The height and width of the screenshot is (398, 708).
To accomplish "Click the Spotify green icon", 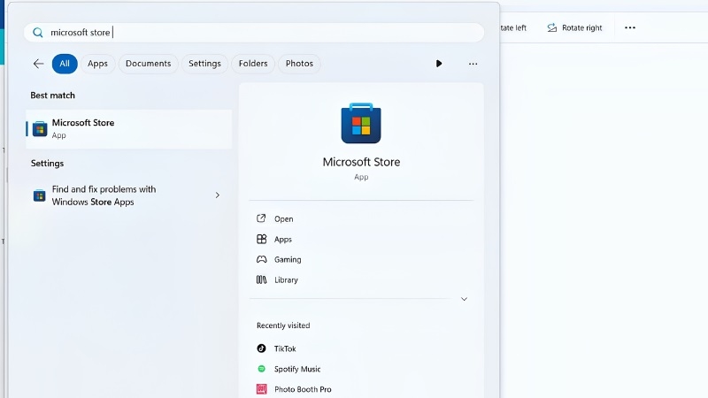I will click(261, 369).
